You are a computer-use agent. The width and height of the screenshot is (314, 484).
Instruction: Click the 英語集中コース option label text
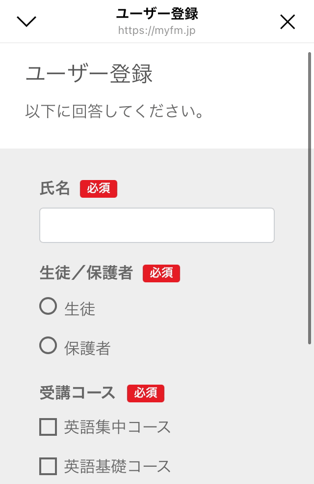click(118, 427)
